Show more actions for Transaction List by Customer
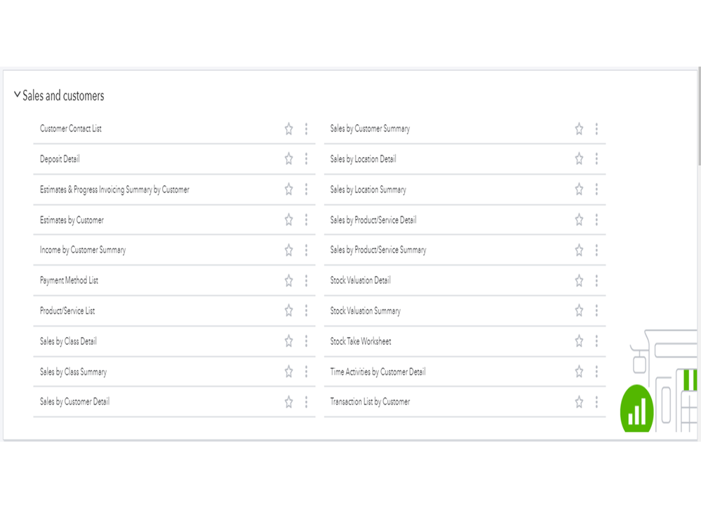 tap(596, 402)
